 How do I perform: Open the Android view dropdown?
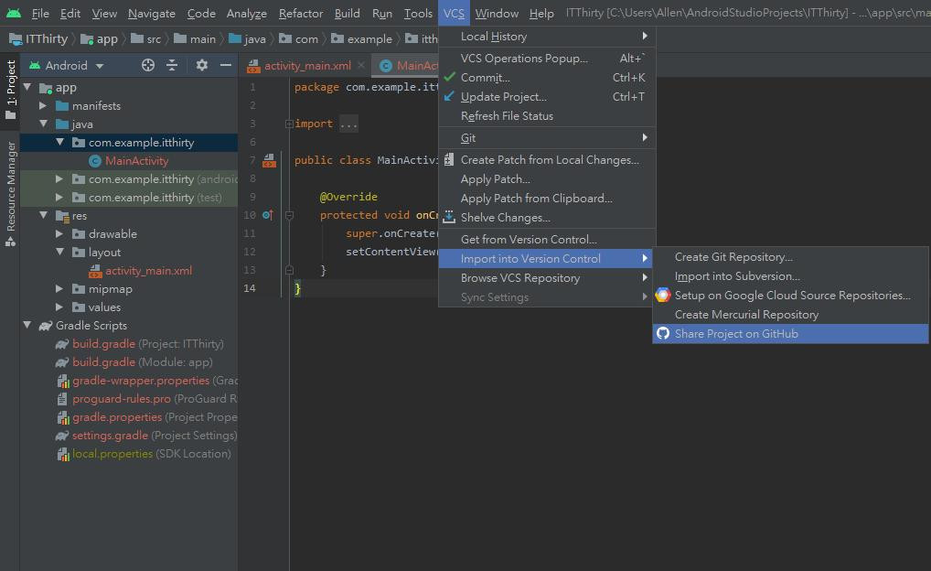(99, 66)
